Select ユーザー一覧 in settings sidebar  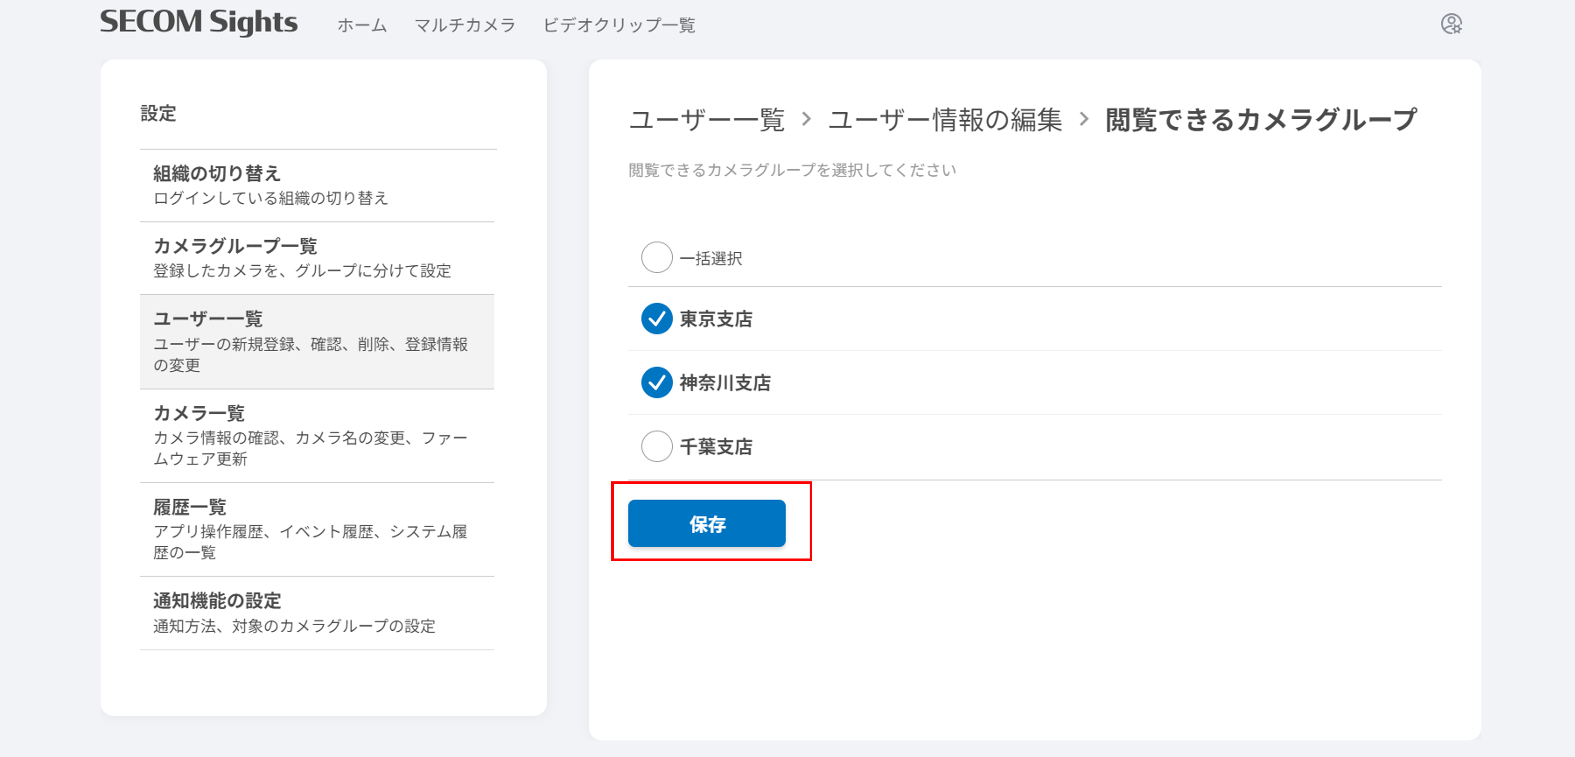pyautogui.click(x=317, y=341)
